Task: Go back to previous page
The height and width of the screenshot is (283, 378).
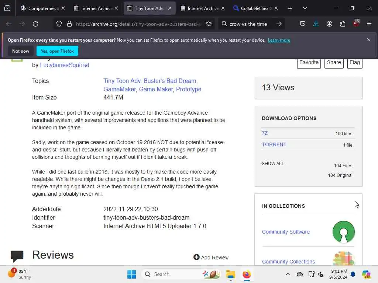Action: tap(9, 24)
